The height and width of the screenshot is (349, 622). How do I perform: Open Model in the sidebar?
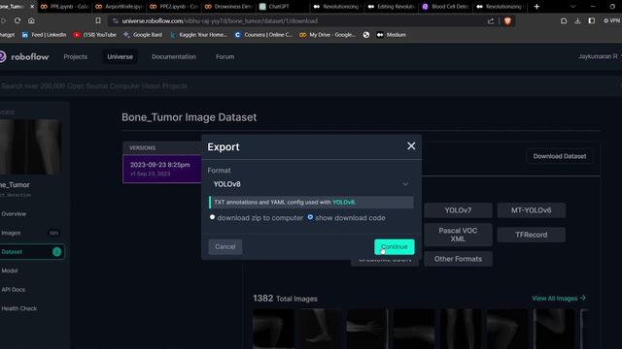coord(10,270)
